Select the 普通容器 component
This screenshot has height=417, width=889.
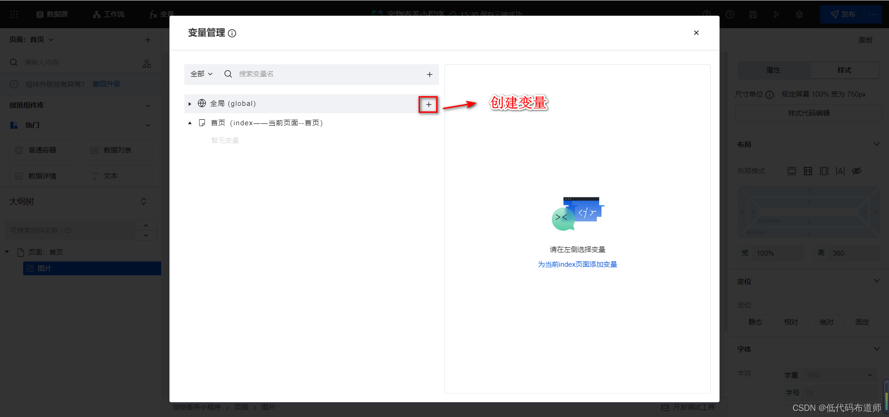click(44, 150)
